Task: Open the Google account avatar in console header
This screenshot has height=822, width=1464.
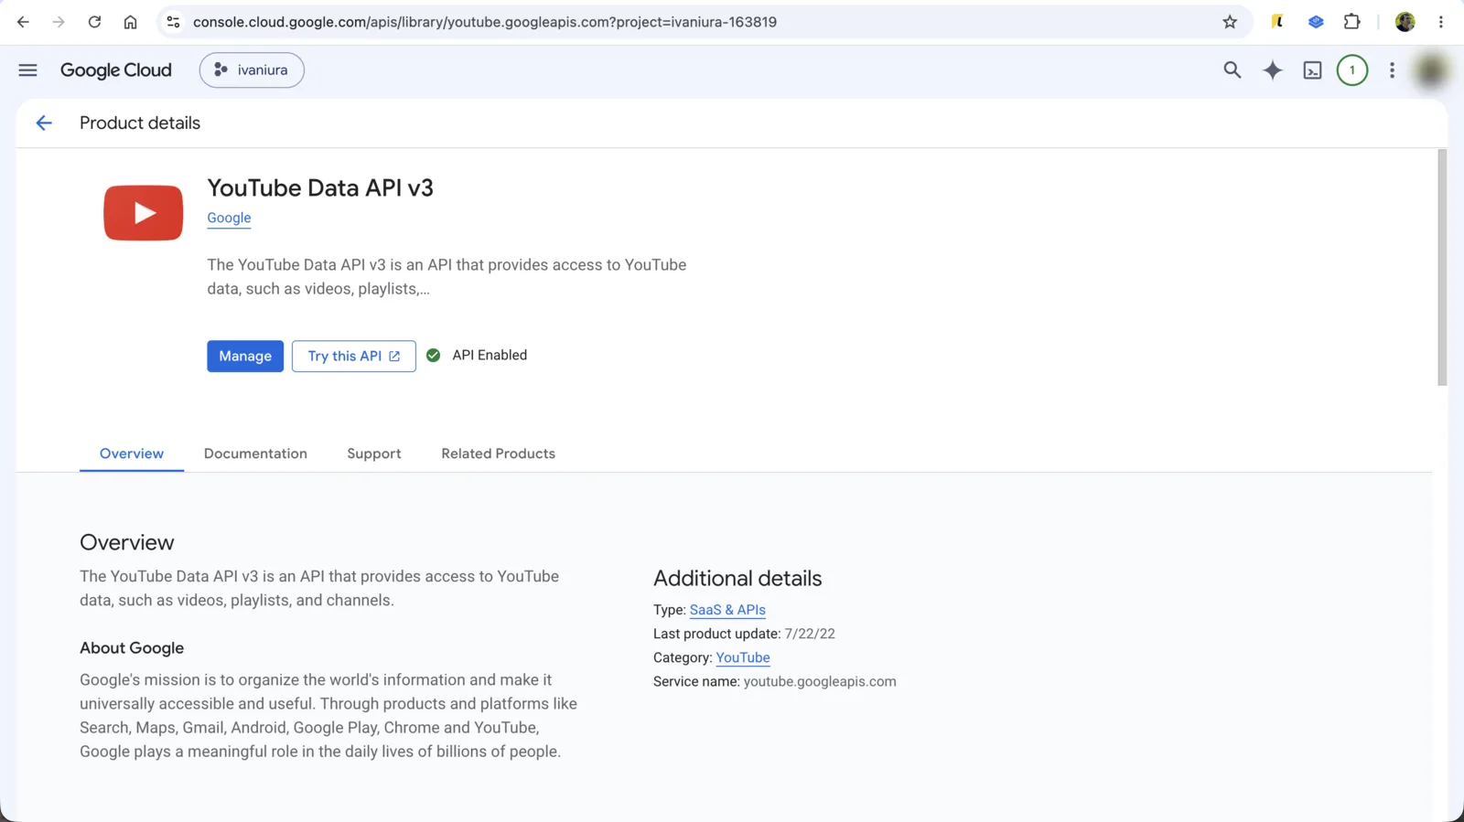Action: (x=1432, y=70)
